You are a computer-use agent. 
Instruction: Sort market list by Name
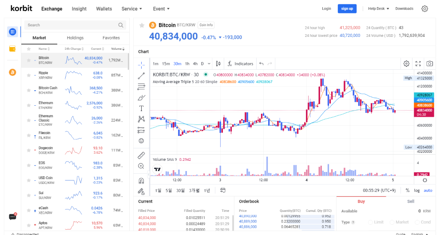44,49
